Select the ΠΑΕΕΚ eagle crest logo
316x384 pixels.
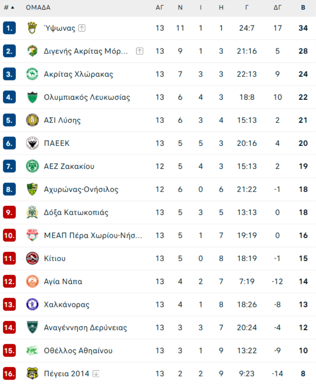coord(32,143)
